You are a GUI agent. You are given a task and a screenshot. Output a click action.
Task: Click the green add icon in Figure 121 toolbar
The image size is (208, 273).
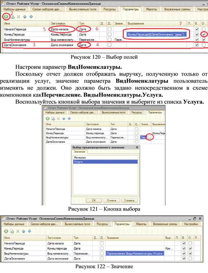point(48,119)
